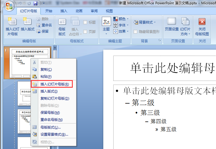Viewport: 216px width, 149px height.
Task: Click the Insert Layout ribbon icon
Action: point(27,22)
